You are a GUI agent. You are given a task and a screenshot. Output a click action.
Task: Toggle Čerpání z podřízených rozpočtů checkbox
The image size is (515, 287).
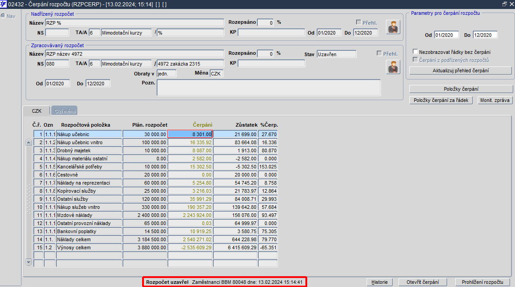click(415, 60)
